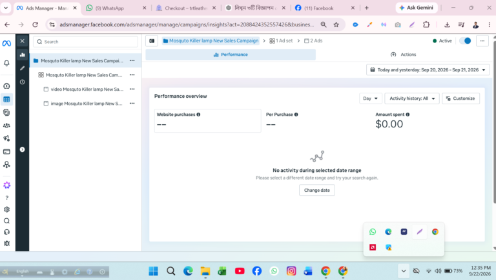
Task: Click Ask Gemini button
Action: 417,8
